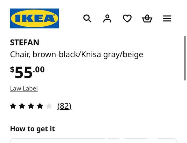Open the user account profile icon
187x143 pixels.
tap(107, 18)
